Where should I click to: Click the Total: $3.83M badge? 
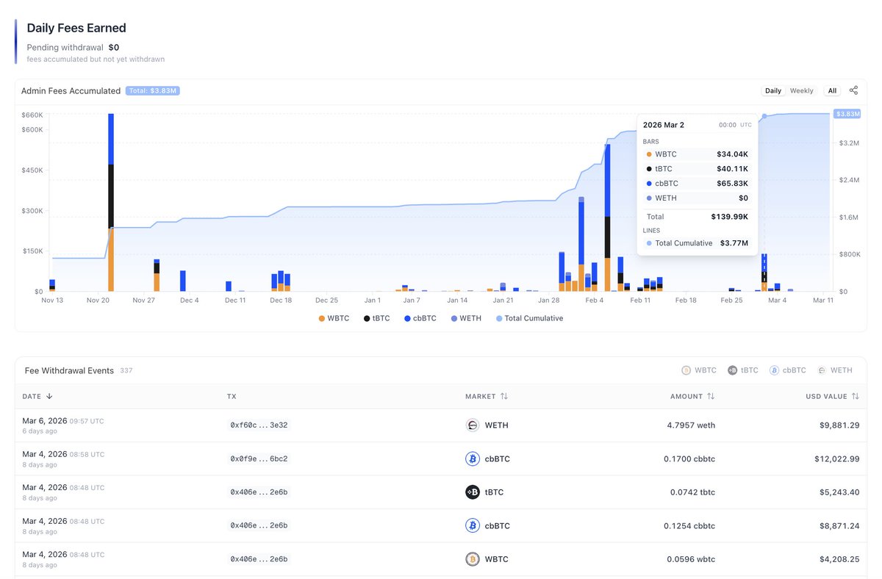(x=152, y=91)
